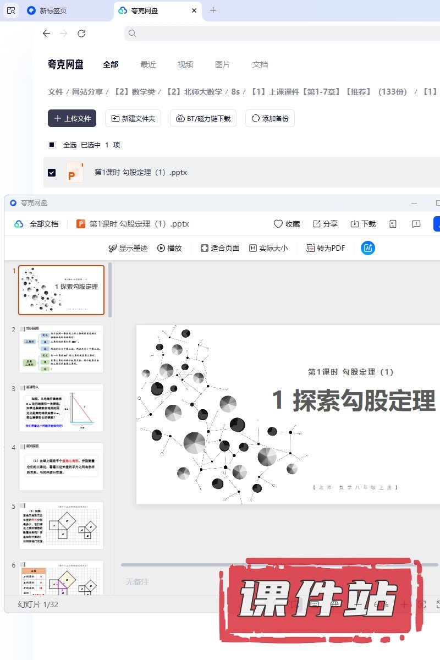This screenshot has width=440, height=660.
Task: Click 显示墨迹 ink display tool
Action: click(x=128, y=248)
